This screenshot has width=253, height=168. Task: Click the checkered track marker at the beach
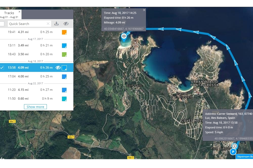[x=124, y=36]
